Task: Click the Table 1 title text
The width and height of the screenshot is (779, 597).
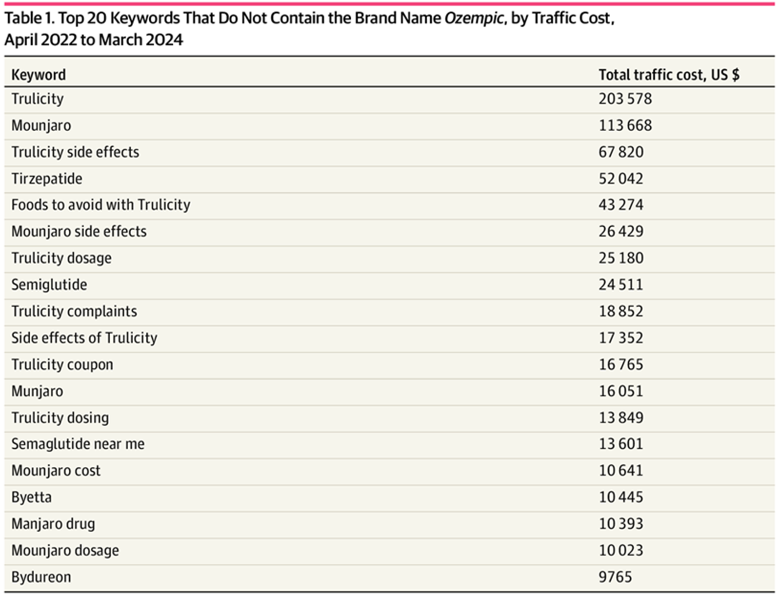Action: pyautogui.click(x=309, y=28)
